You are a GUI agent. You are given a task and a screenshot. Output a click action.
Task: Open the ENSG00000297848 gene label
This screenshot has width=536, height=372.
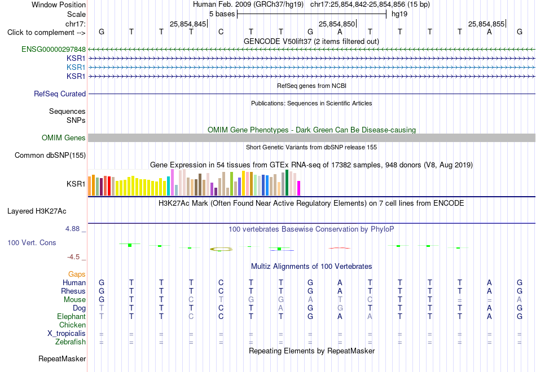pos(54,49)
